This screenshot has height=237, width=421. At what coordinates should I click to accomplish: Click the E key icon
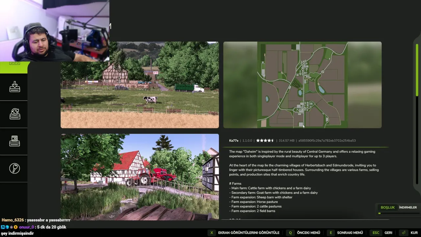coord(331,233)
